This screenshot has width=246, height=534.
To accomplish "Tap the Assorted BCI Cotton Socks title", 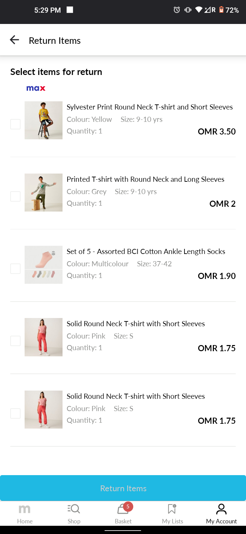I will click(x=146, y=252).
